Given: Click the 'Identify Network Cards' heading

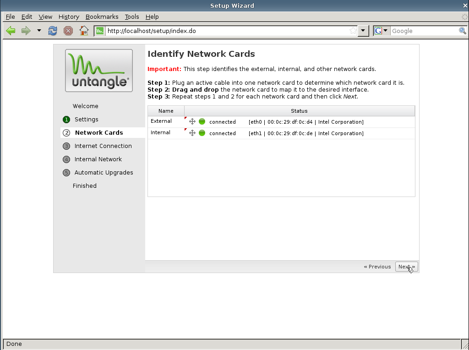Looking at the screenshot, I should (x=202, y=54).
